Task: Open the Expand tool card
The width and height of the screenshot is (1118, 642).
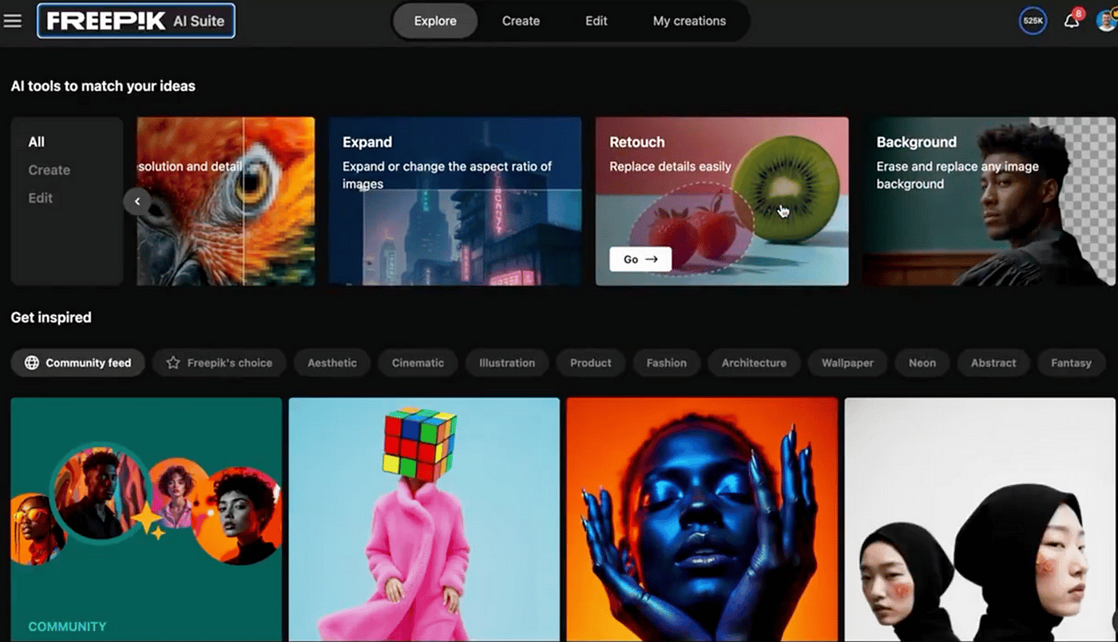Action: tap(455, 201)
